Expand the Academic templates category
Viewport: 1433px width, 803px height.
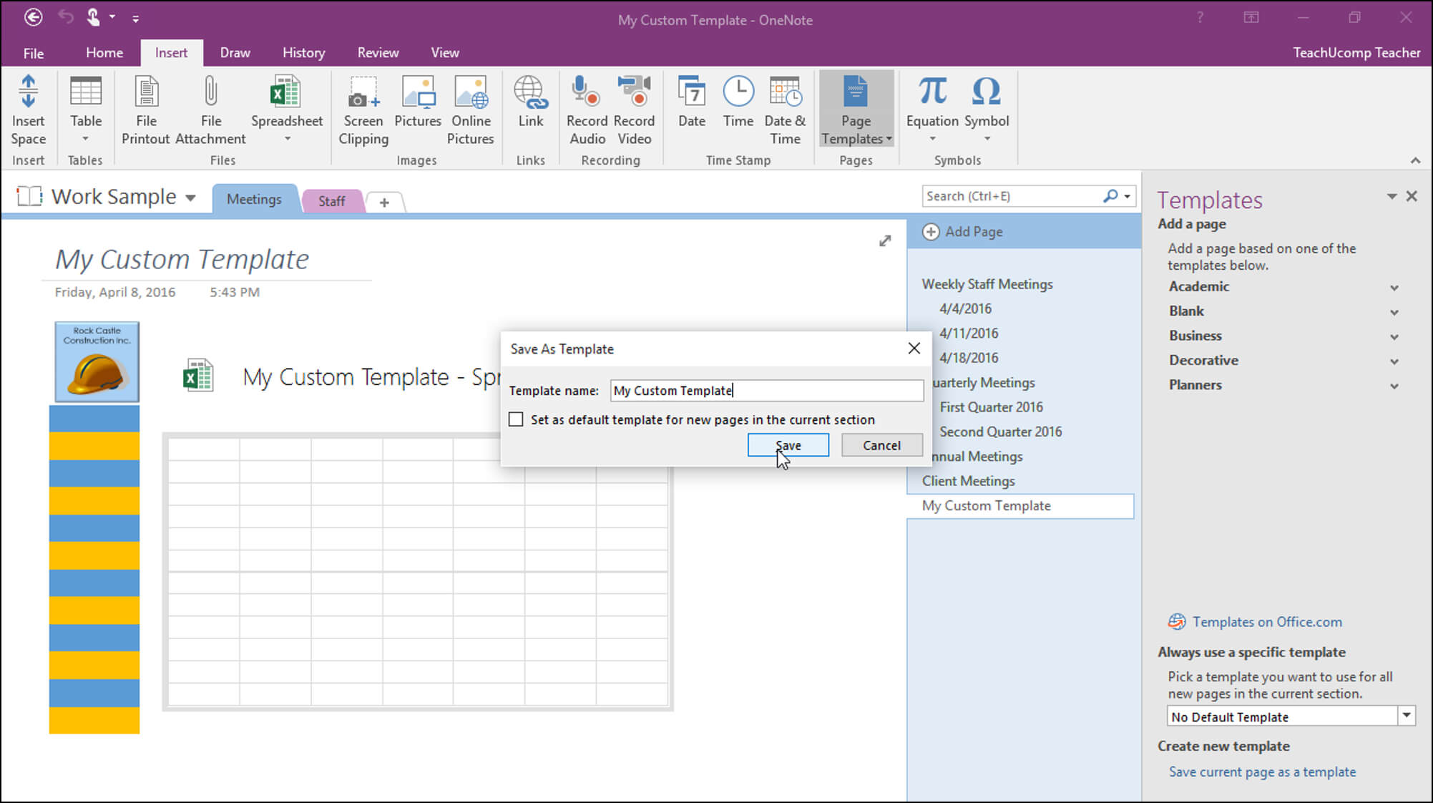[x=1394, y=288]
